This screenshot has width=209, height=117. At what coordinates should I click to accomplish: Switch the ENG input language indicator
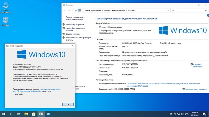187,114
